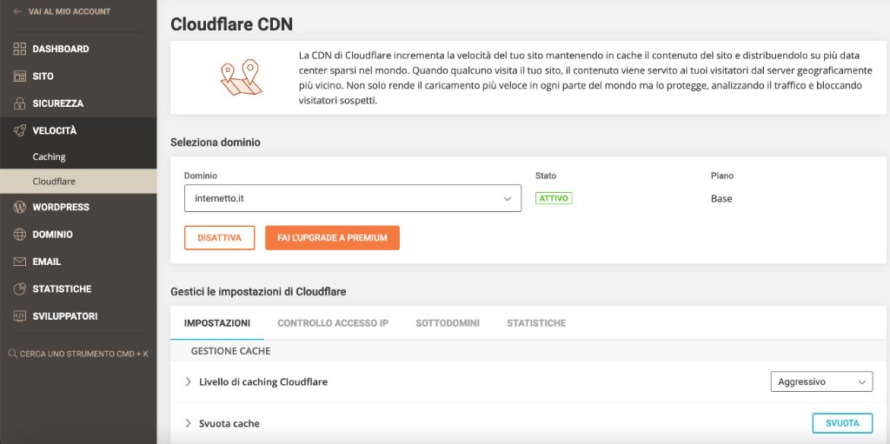Click Fai l'upgrade a Premium button
Viewport: 890px width, 444px height.
pos(332,238)
